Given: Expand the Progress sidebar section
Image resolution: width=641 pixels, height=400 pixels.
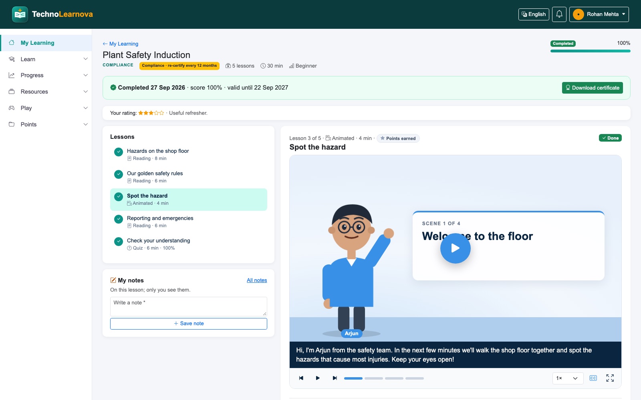Looking at the screenshot, I should click(x=85, y=75).
